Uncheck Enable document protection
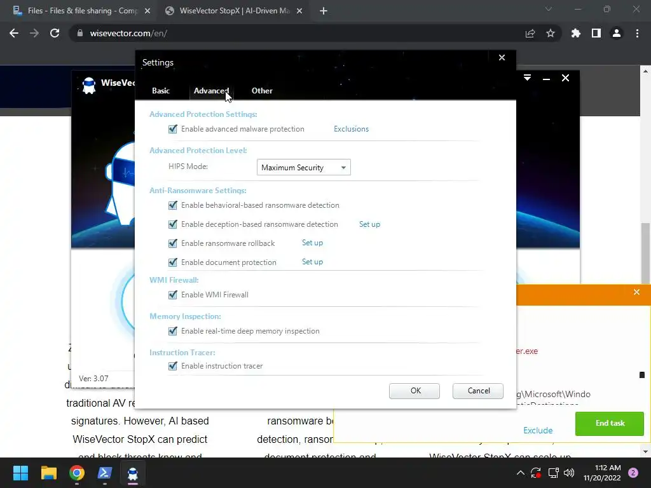 pos(173,262)
